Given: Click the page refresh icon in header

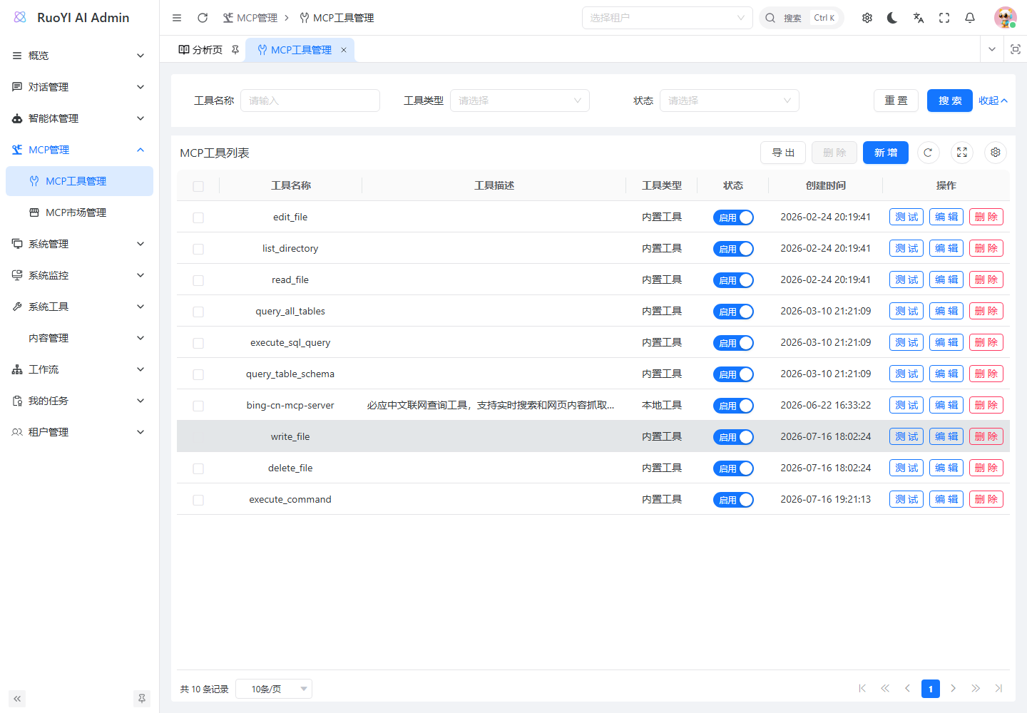Looking at the screenshot, I should click(203, 18).
